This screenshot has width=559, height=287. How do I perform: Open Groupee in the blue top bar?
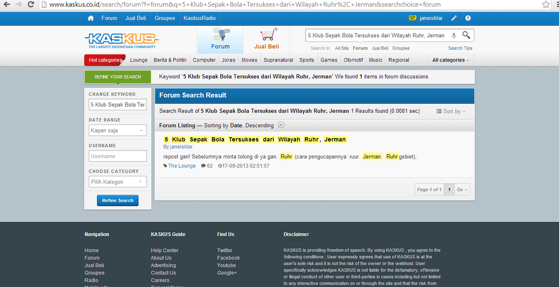click(x=165, y=18)
